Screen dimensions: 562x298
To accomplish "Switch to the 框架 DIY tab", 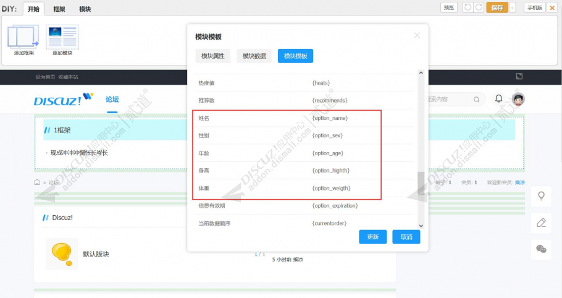I will (x=59, y=9).
